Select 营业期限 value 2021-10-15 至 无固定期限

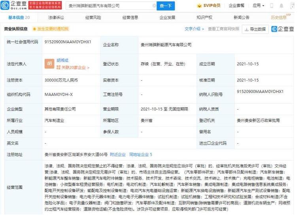164,109
